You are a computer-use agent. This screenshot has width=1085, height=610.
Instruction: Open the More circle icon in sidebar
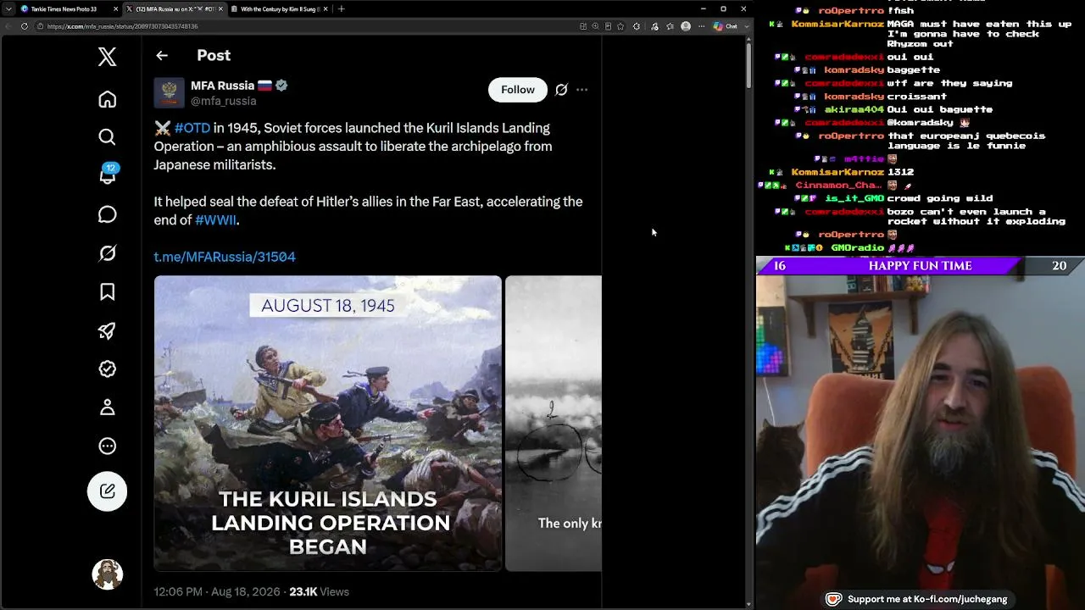pyautogui.click(x=107, y=446)
